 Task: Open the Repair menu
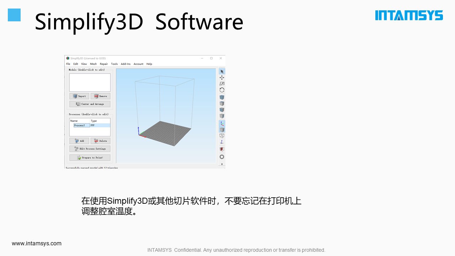pyautogui.click(x=104, y=64)
